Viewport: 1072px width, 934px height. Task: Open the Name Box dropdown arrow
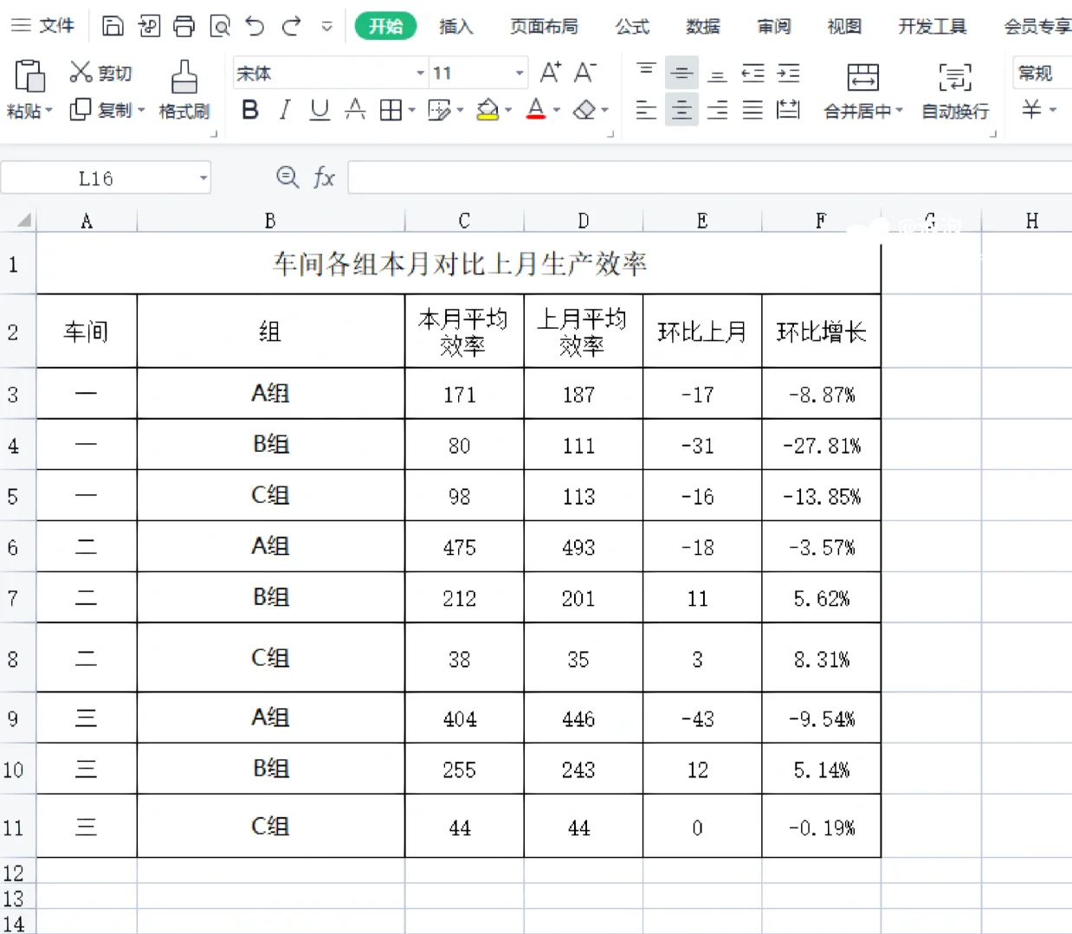click(x=203, y=178)
